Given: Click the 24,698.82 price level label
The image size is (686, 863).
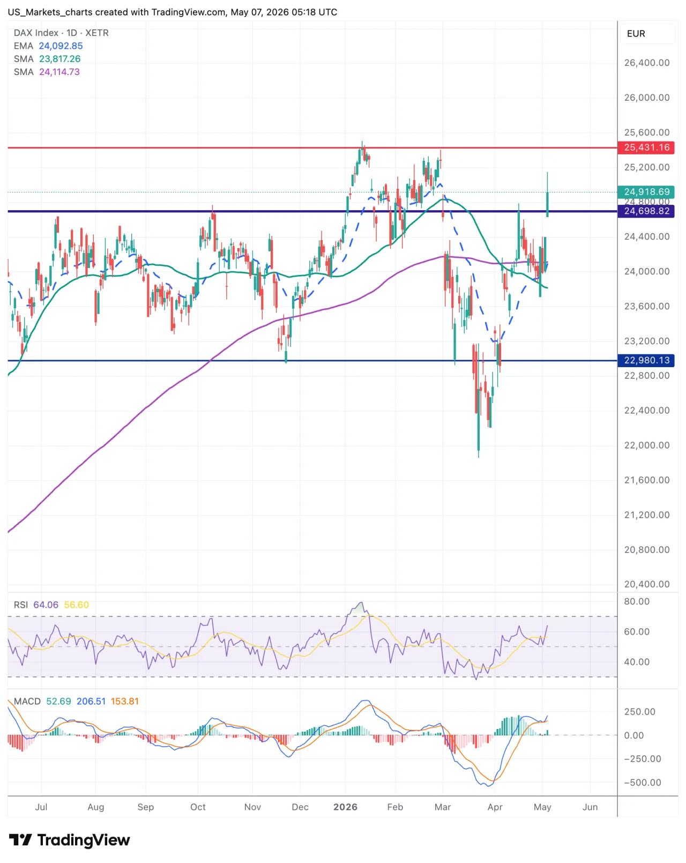Looking at the screenshot, I should tap(646, 211).
